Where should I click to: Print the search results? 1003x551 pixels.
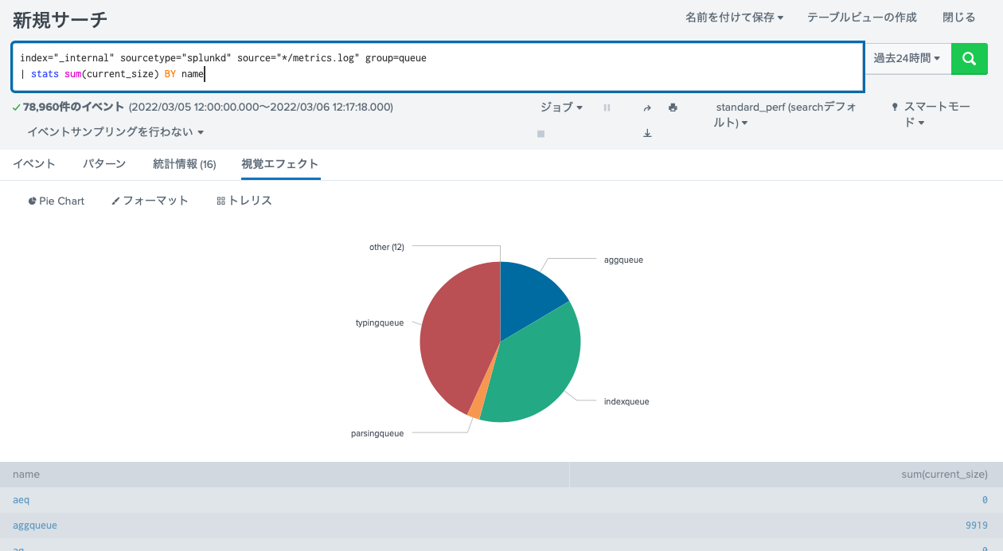[673, 107]
